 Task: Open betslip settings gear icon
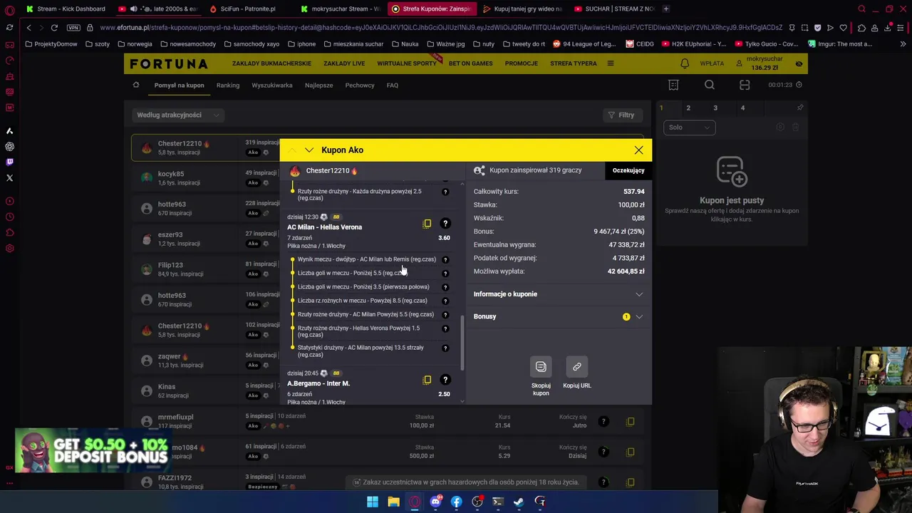point(780,127)
